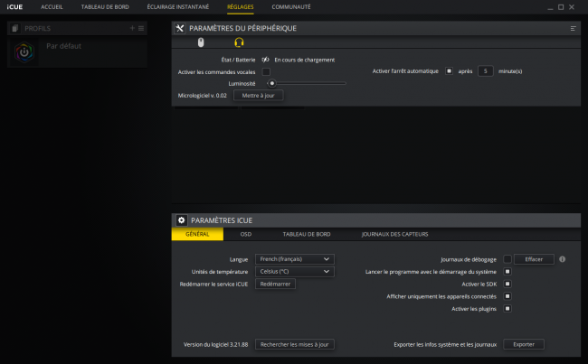
Task: Select the mouse device icon
Action: pyautogui.click(x=201, y=42)
